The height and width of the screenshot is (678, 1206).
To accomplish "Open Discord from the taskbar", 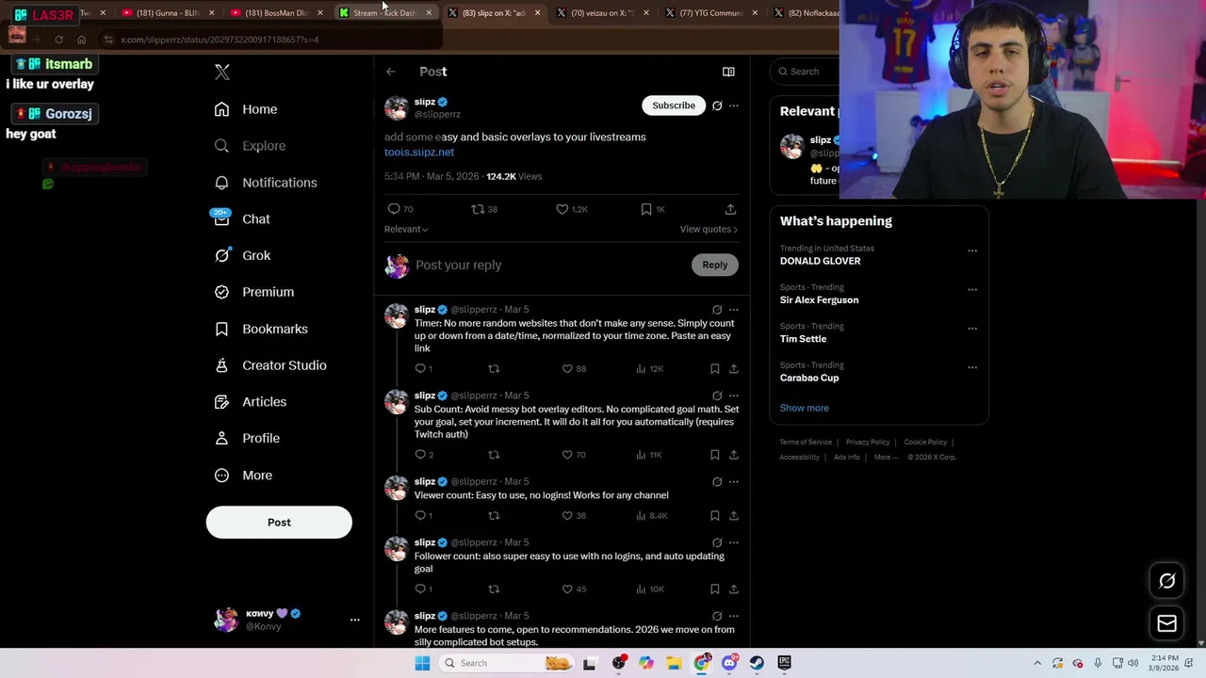I will pos(729,663).
